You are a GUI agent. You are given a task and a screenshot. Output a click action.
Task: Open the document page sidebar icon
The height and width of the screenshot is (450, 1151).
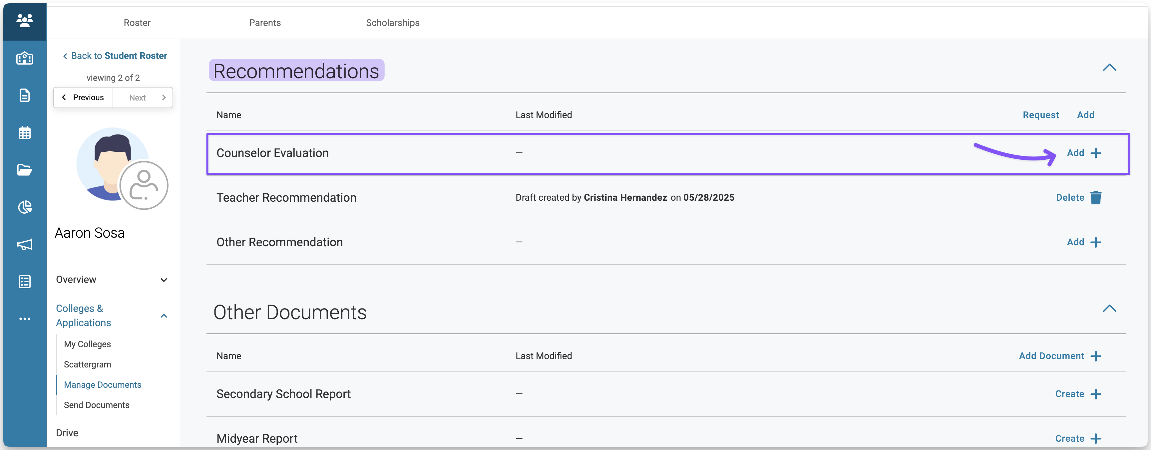[x=25, y=95]
